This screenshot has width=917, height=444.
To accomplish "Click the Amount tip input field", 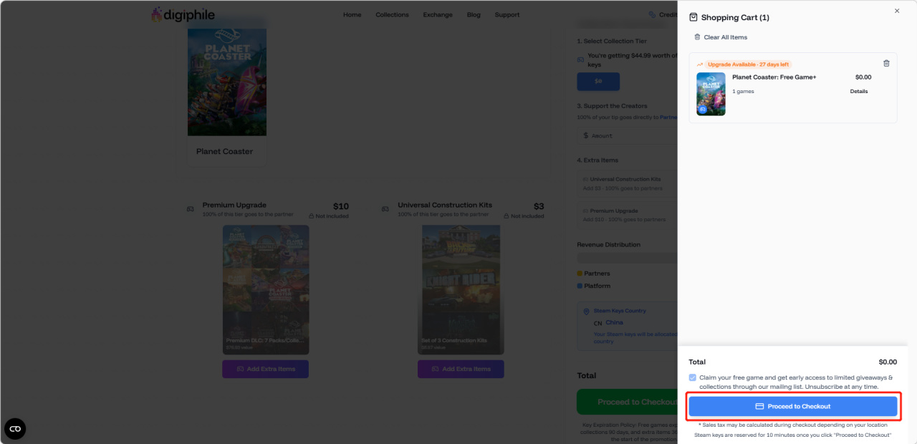I will pyautogui.click(x=628, y=135).
